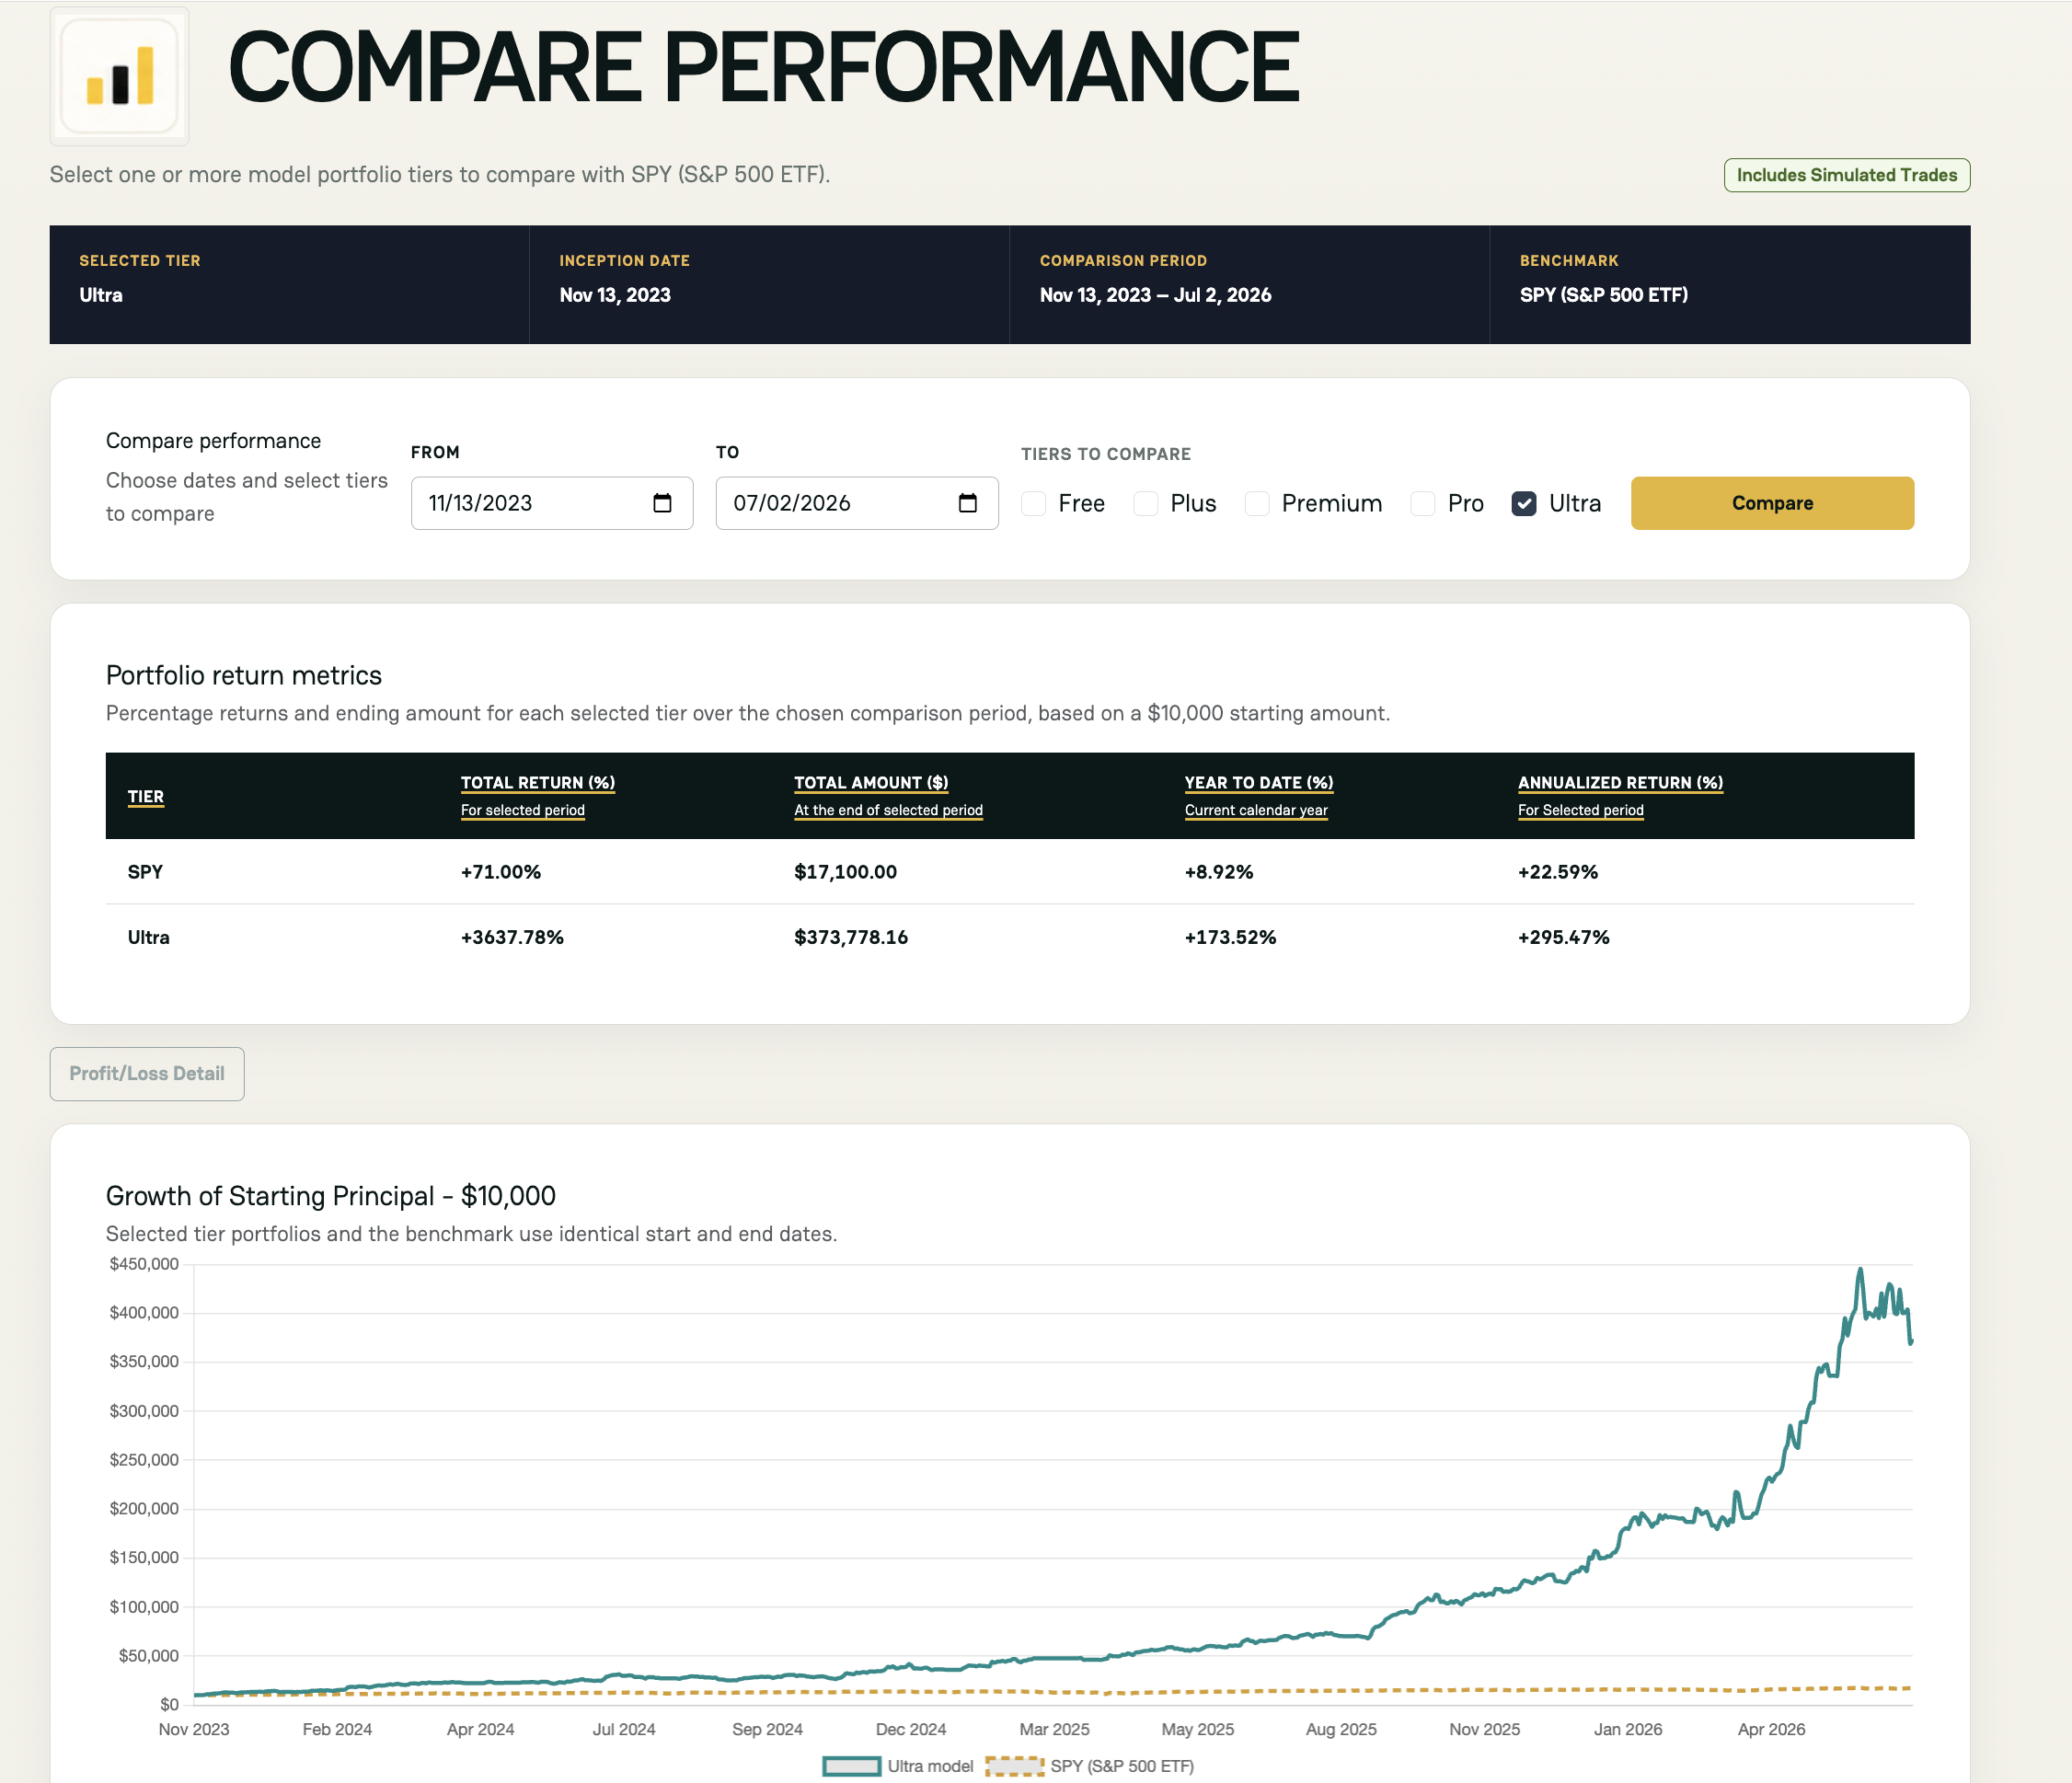Sort by TOTAL AMOUNT ($) column header
The width and height of the screenshot is (2072, 1783).
pyautogui.click(x=871, y=783)
